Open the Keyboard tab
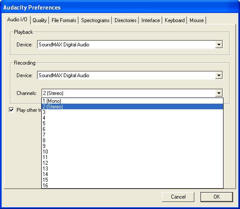The height and width of the screenshot is (209, 240). pyautogui.click(x=174, y=20)
